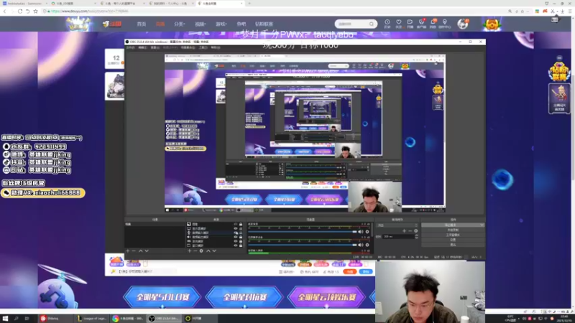
Task: Add a scene transition with plus icon
Action: pos(404,231)
